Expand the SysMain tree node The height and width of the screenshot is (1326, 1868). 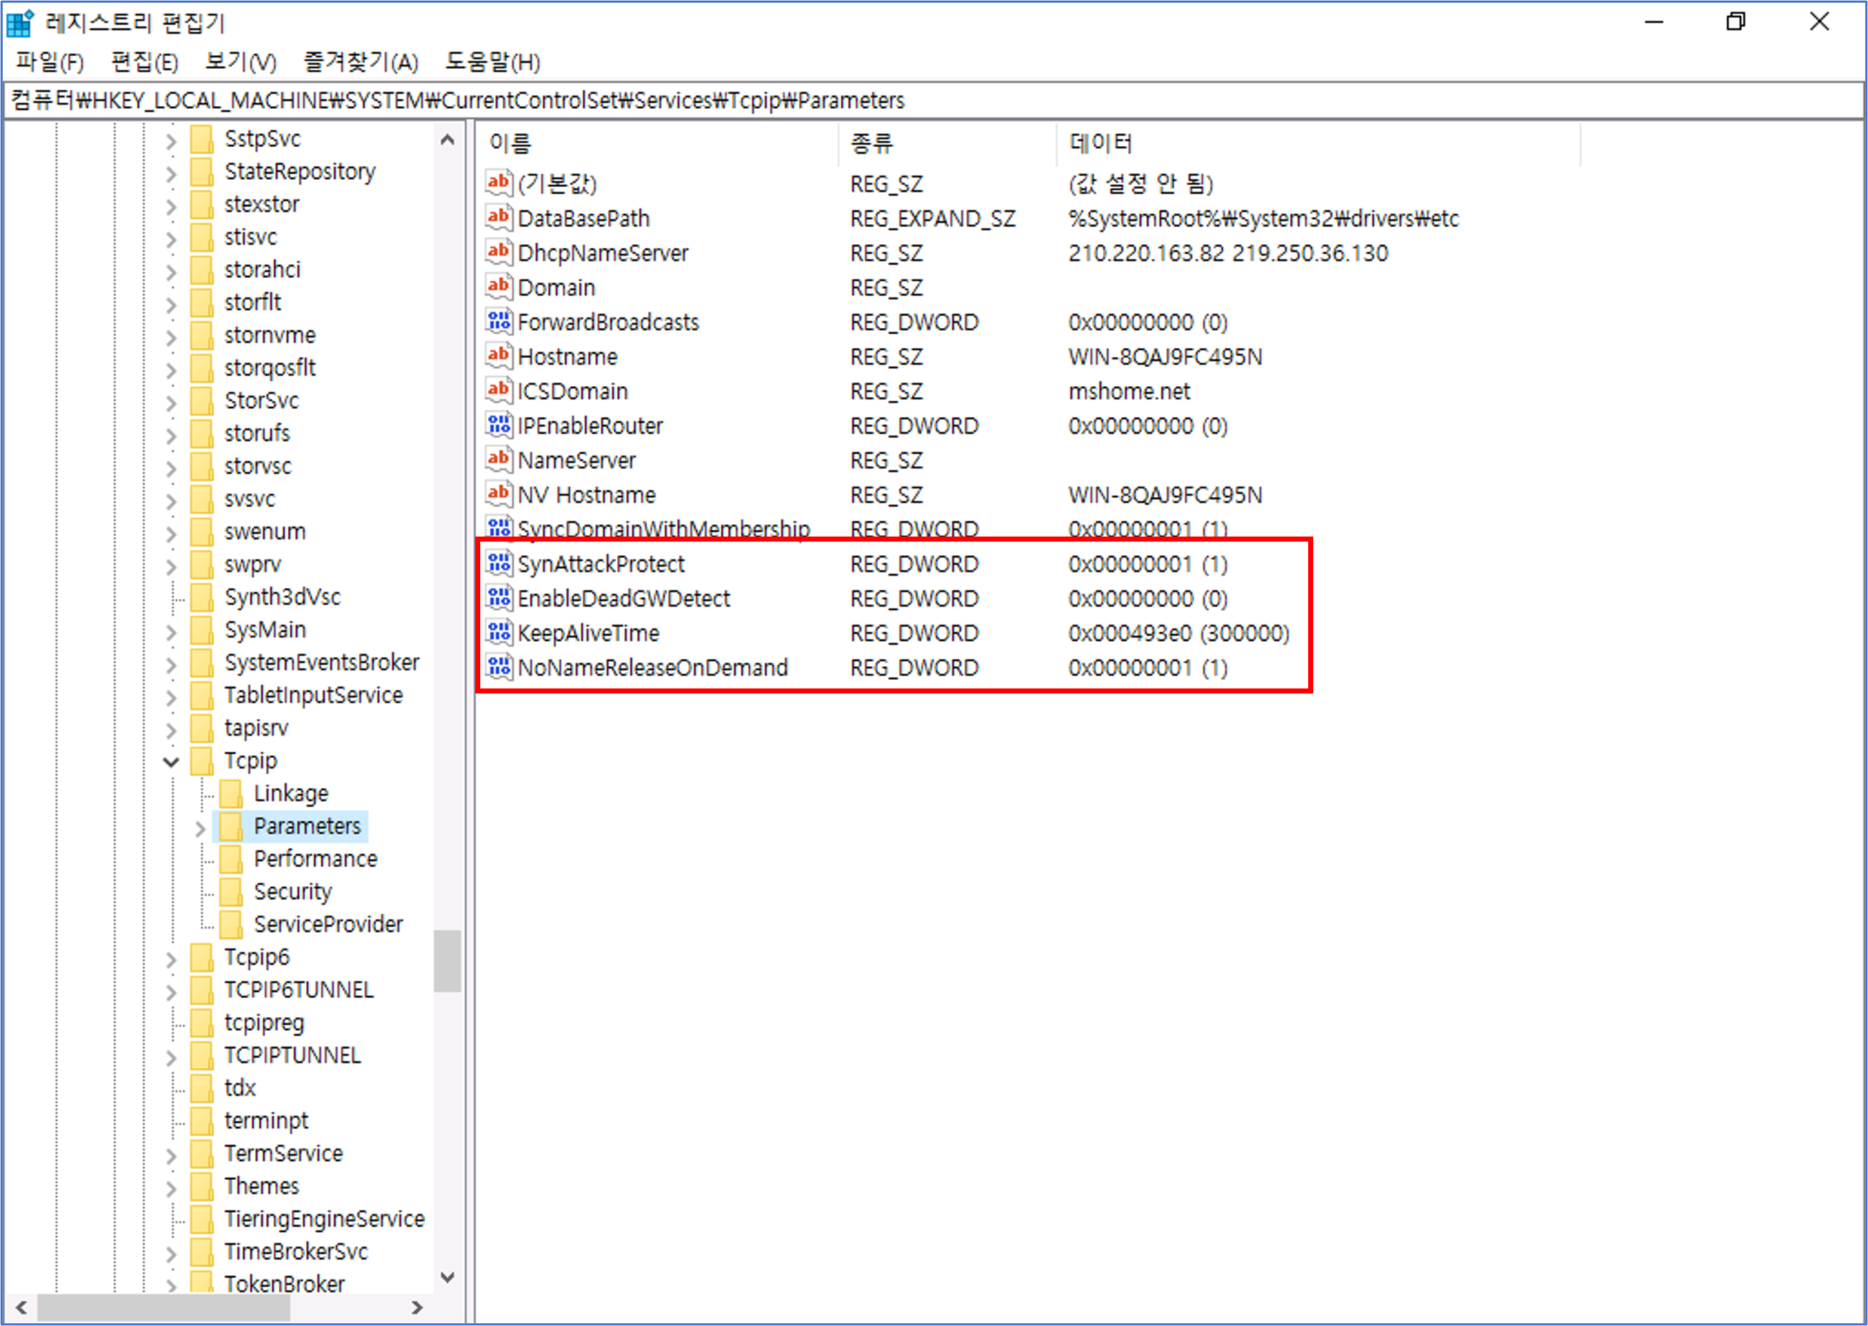(171, 632)
